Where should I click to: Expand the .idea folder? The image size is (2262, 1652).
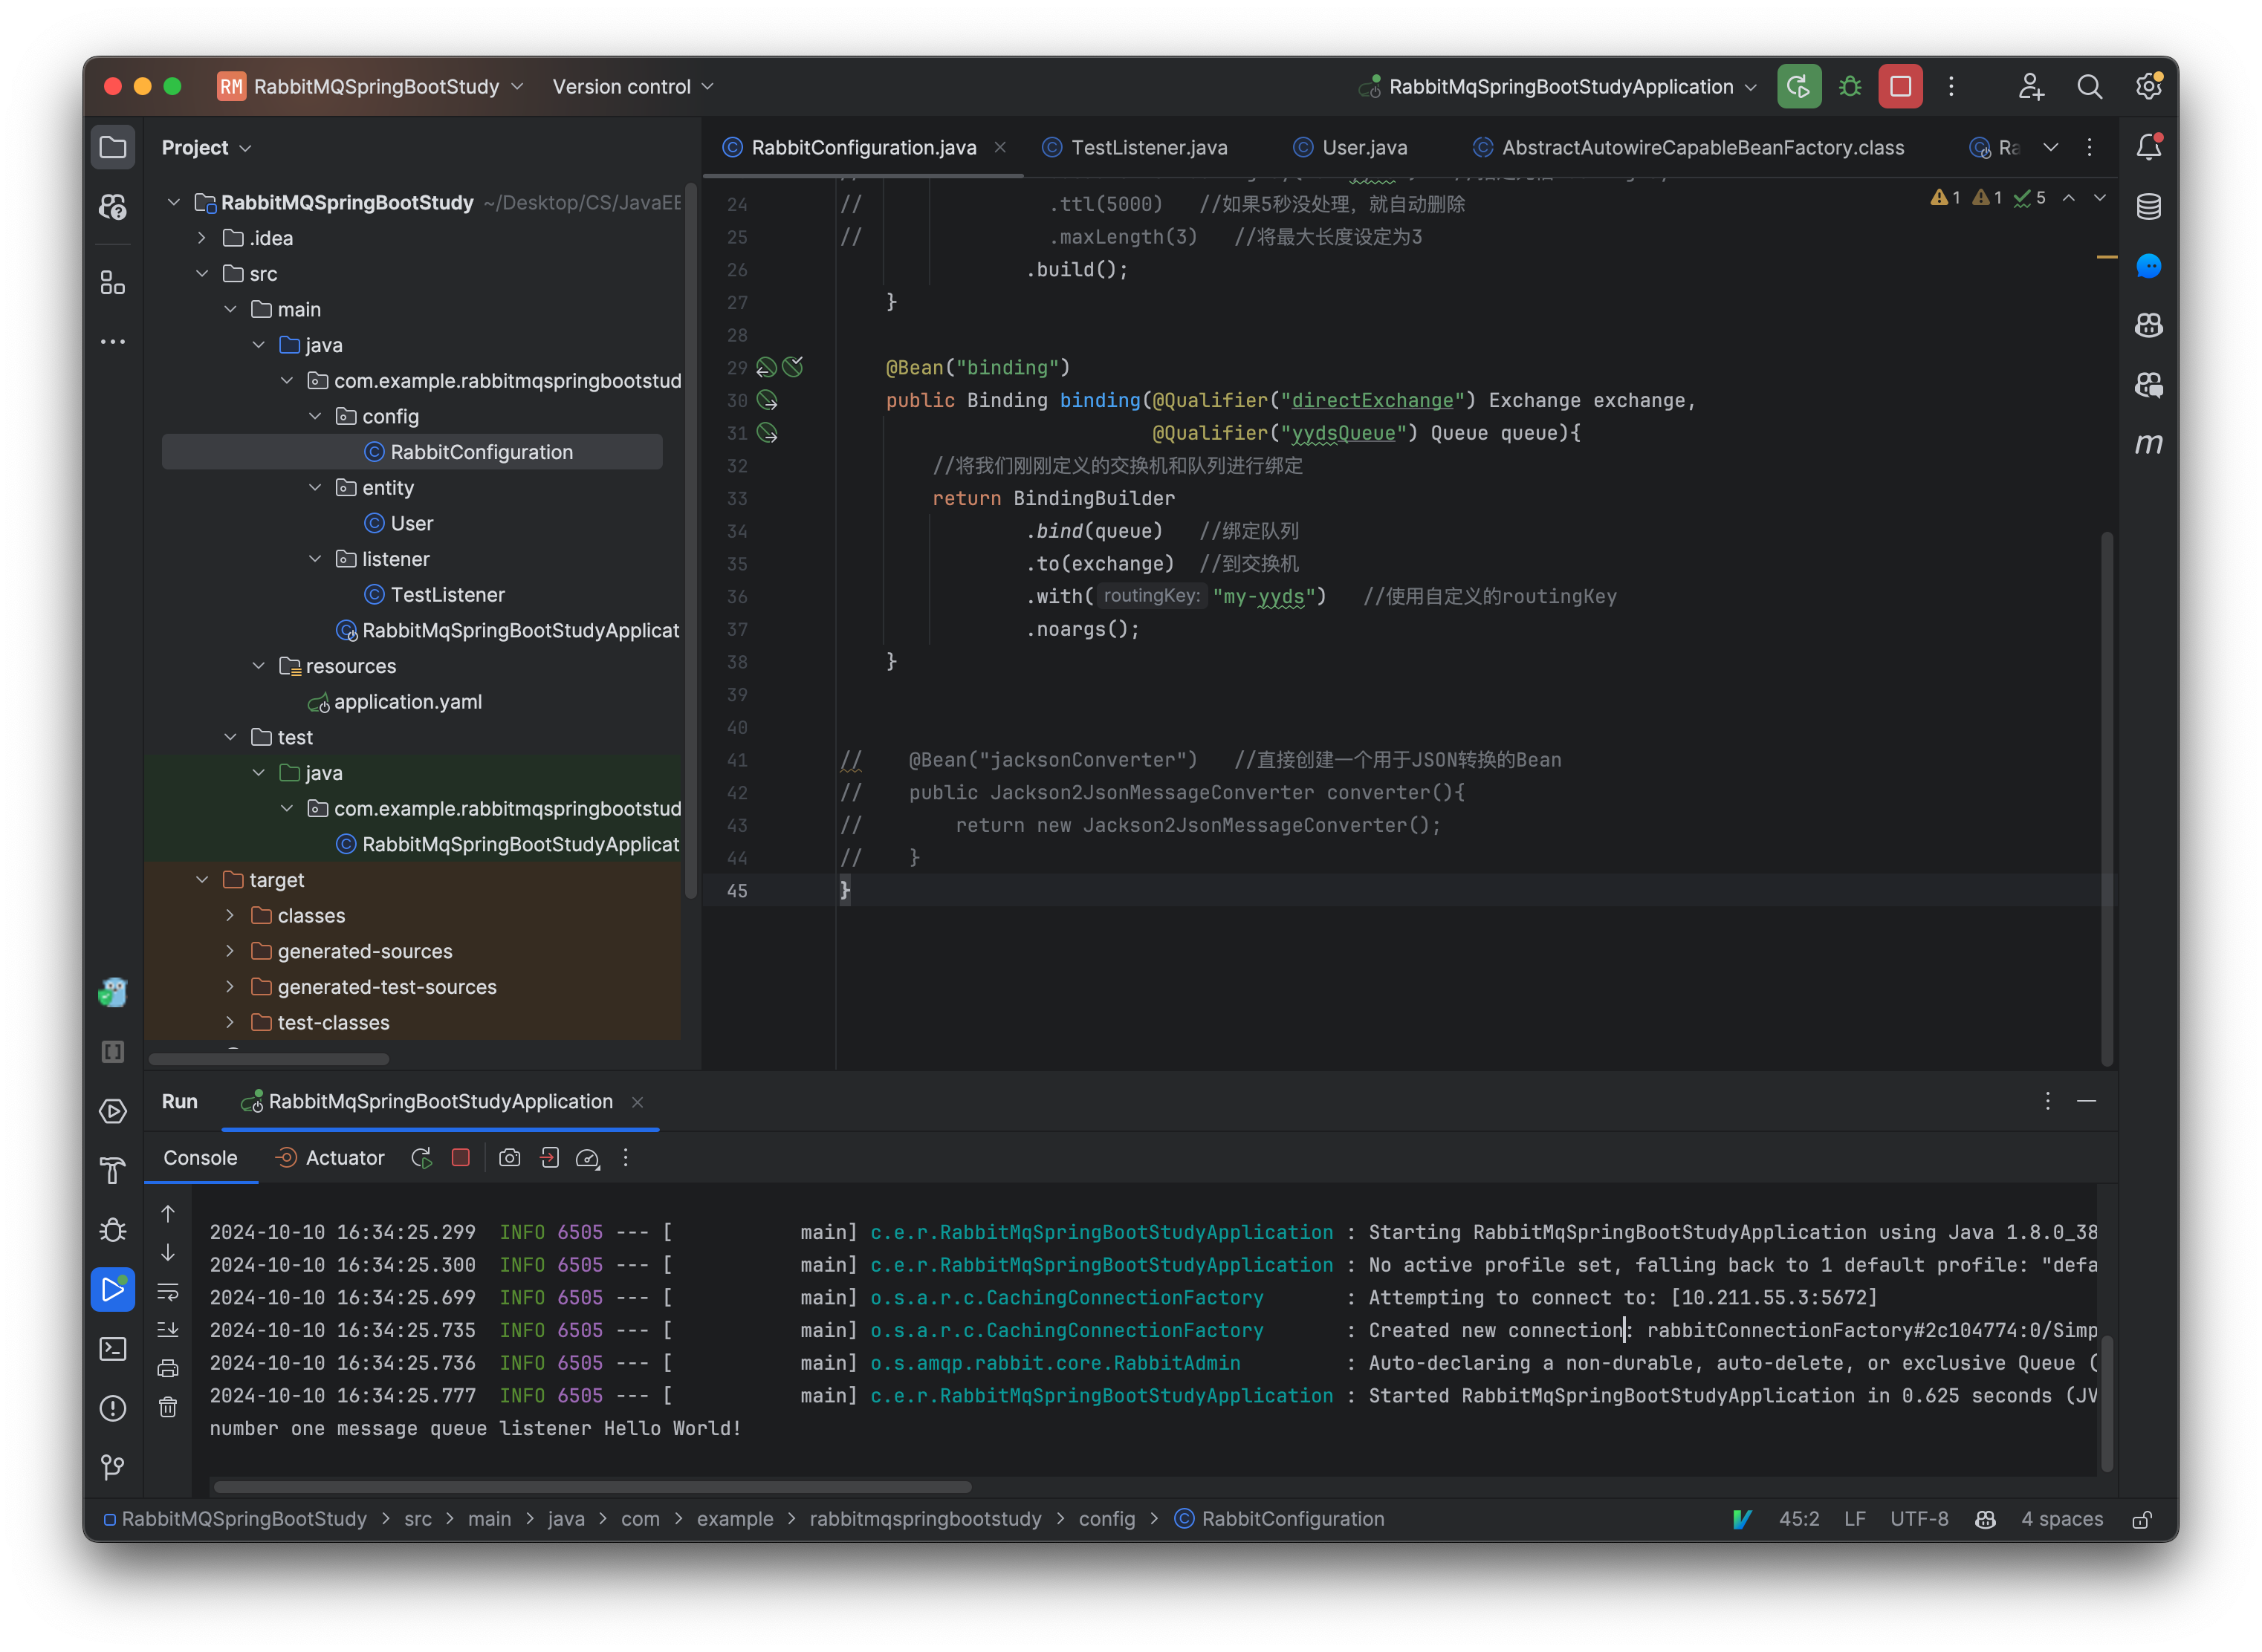202,238
